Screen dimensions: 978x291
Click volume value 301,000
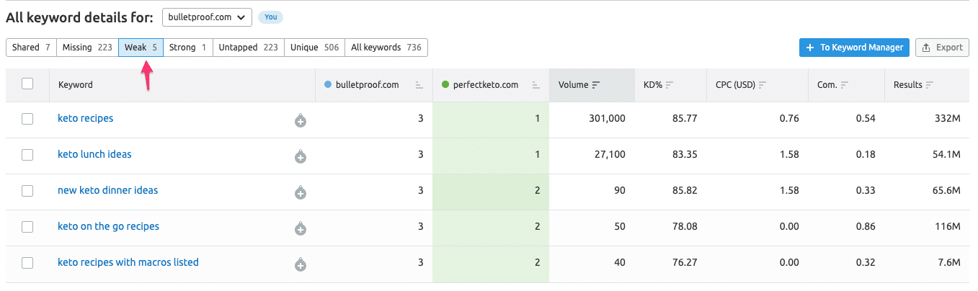point(606,119)
